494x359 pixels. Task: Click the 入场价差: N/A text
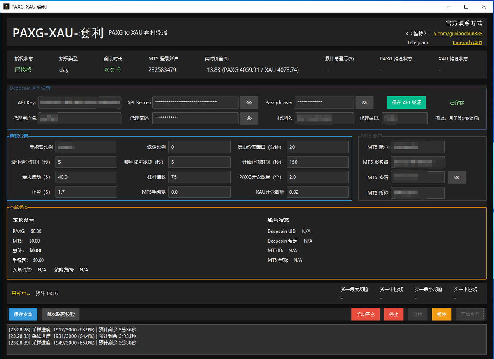(29, 270)
